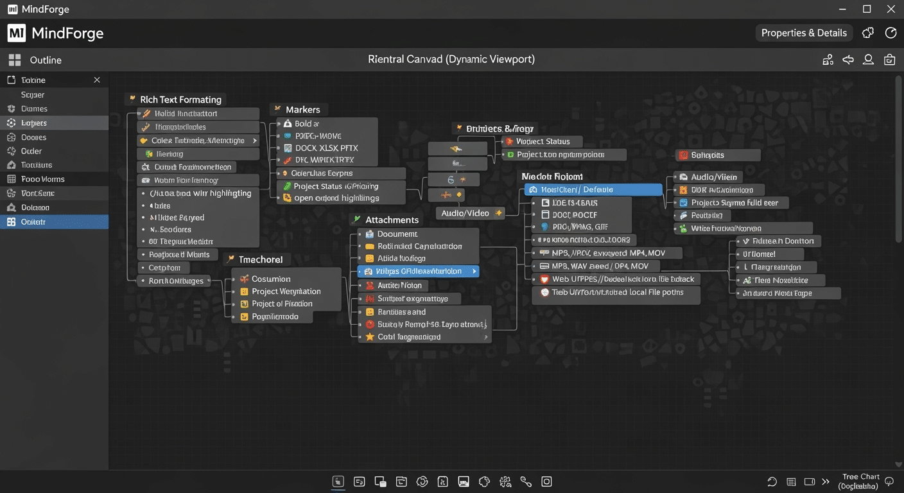The image size is (904, 493).
Task: Click the refresh icon at top right
Action: click(x=891, y=33)
